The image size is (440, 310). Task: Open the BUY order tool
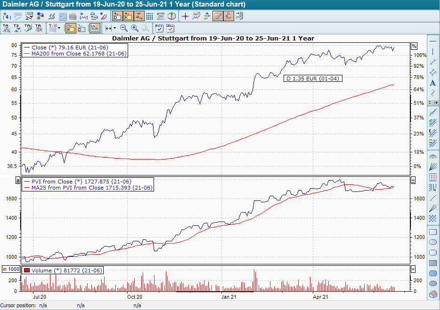(159, 28)
